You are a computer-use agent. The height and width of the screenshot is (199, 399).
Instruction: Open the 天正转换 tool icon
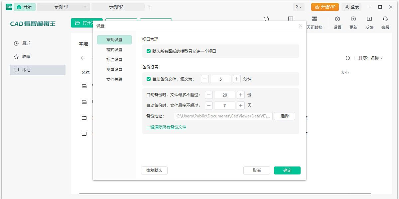click(315, 19)
